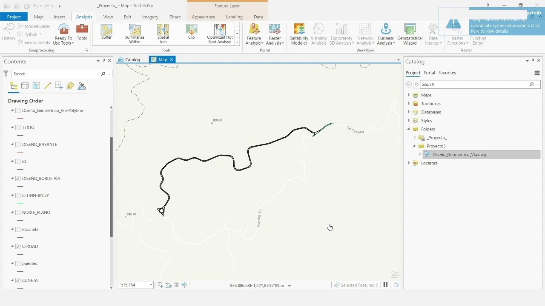Screen dimensions: 545x306
Task: Open the Imagery ribbon tab
Action: [150, 17]
